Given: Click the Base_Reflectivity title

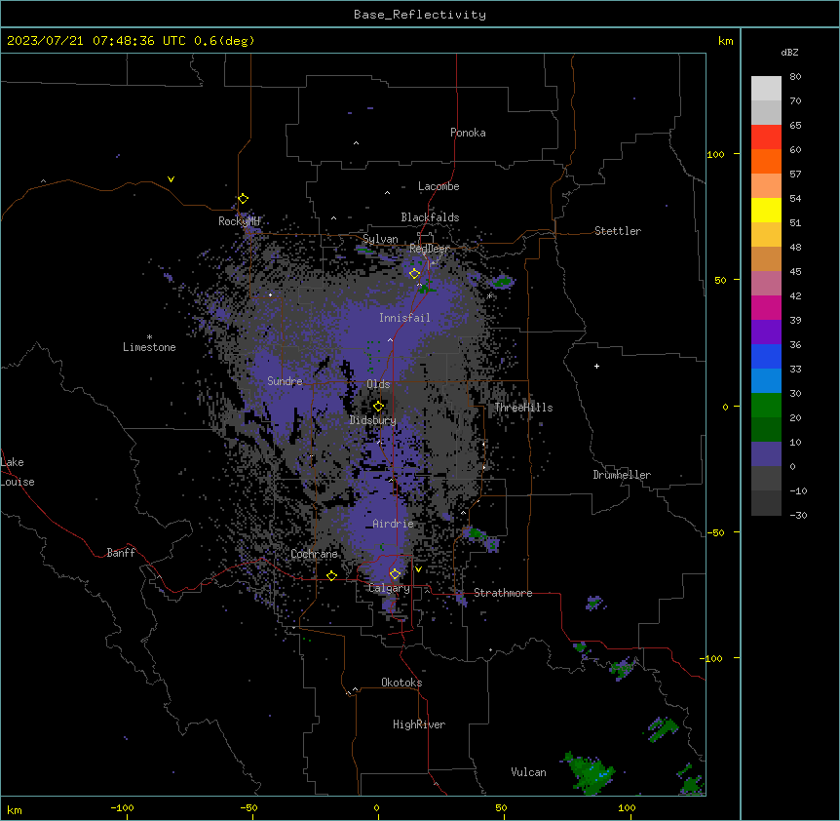Looking at the screenshot, I should (420, 15).
